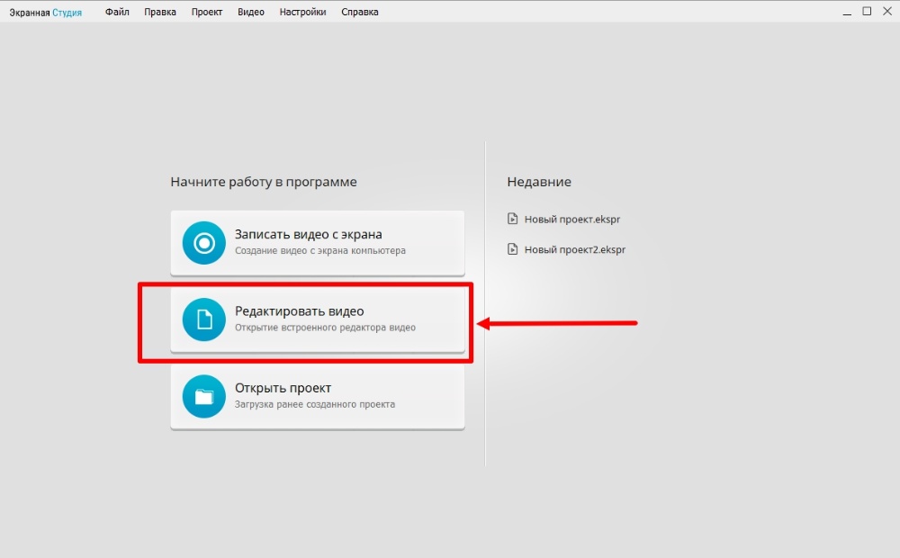Click the file icon beside Новый проект2.ekspr
The width and height of the screenshot is (900, 558).
512,249
